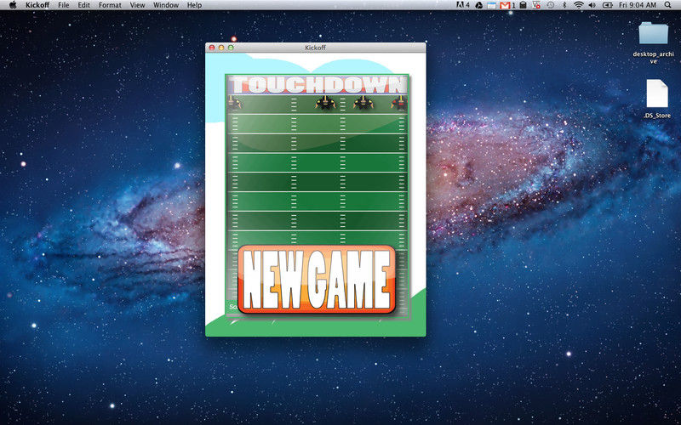681x425 pixels.
Task: Open the Time Machine menu bar icon
Action: tap(550, 5)
